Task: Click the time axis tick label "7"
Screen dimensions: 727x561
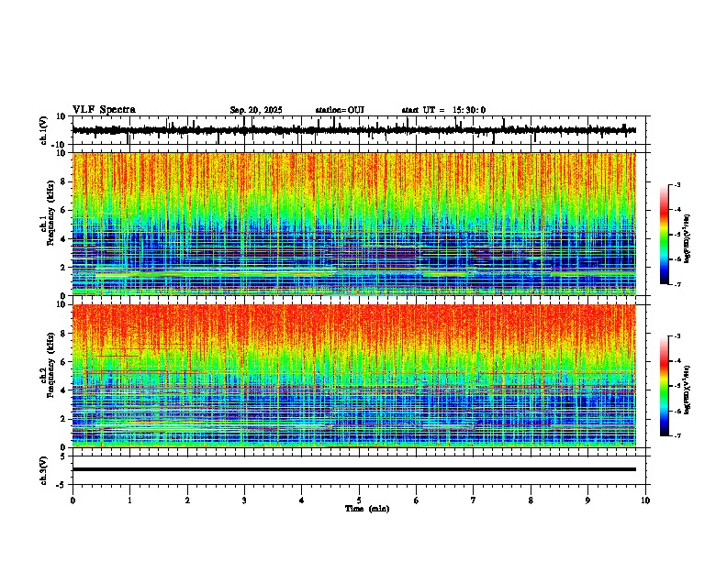Action: tap(474, 500)
